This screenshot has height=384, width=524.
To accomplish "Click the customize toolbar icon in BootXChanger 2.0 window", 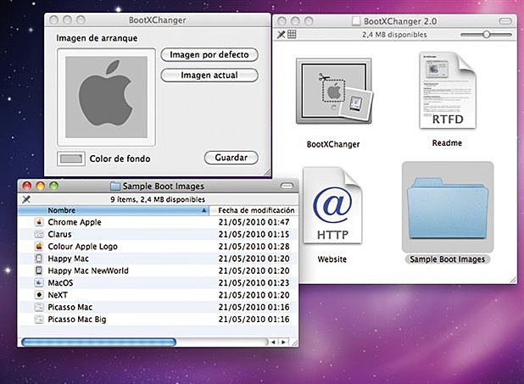I will (281, 34).
